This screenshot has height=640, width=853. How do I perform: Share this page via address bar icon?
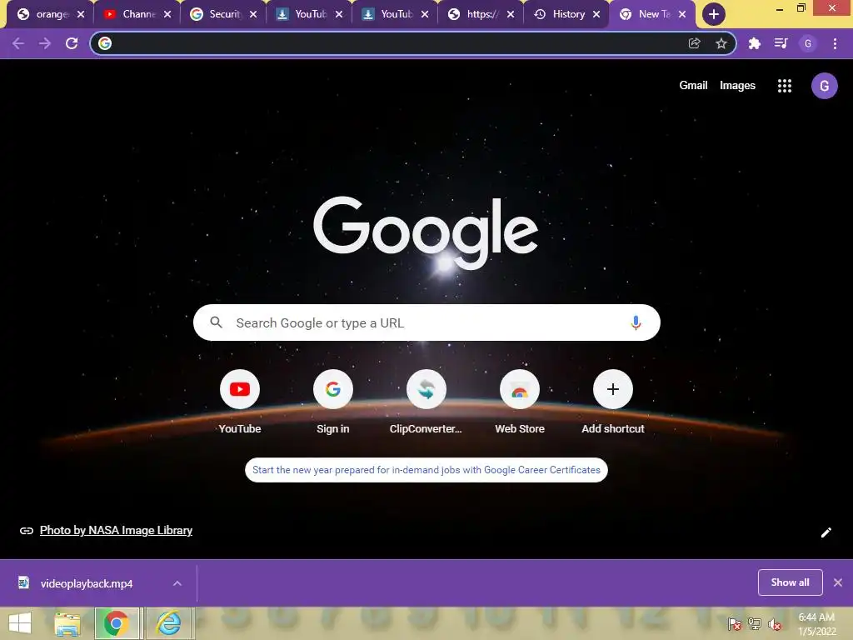tap(694, 43)
